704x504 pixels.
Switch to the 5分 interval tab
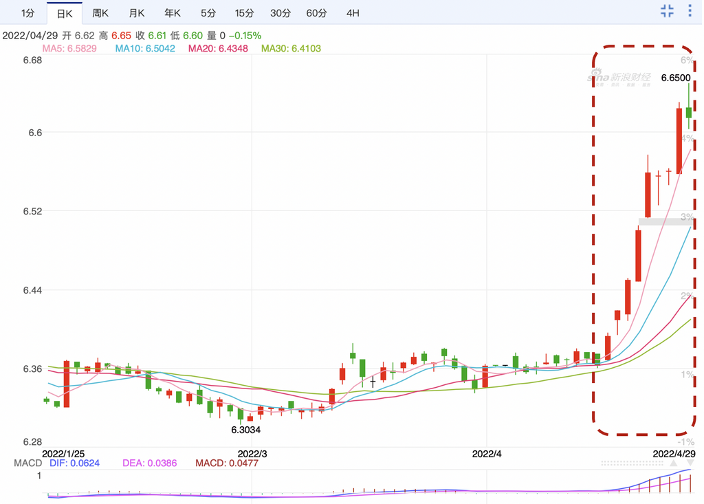pyautogui.click(x=208, y=13)
